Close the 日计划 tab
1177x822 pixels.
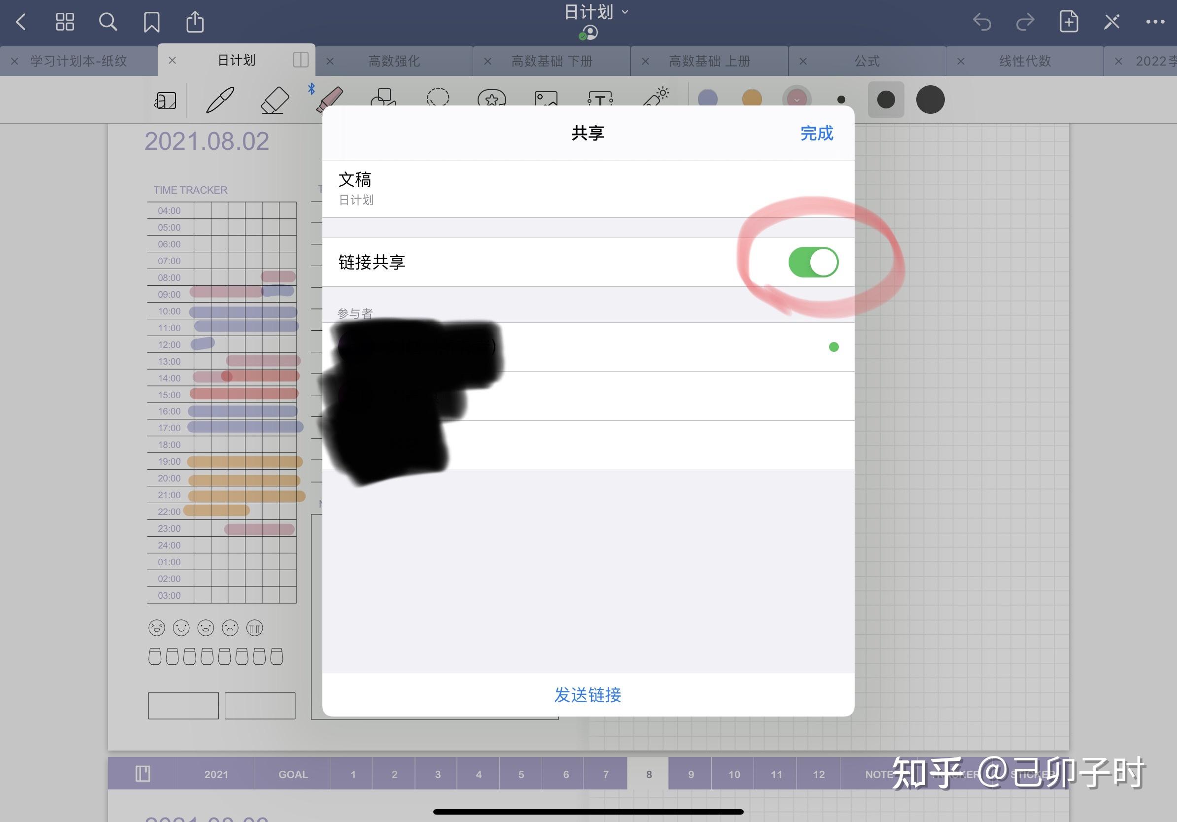pyautogui.click(x=172, y=61)
